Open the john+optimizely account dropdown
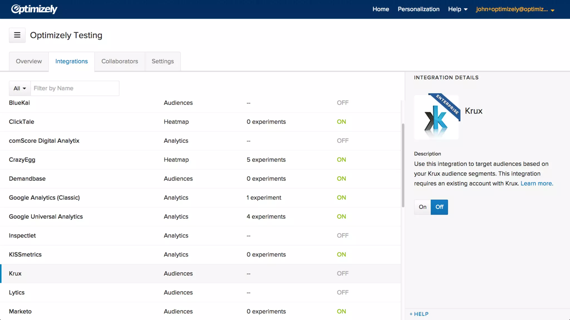 515,9
